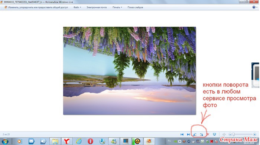Open the monitor app taskbar icon
260x145 pixels.
126,141
